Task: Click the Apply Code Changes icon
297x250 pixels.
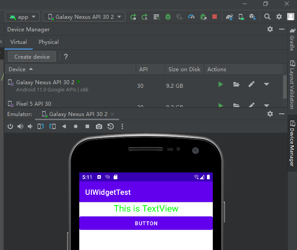Action: point(156,17)
